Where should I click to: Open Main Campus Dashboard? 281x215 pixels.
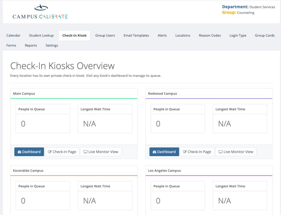coord(29,152)
